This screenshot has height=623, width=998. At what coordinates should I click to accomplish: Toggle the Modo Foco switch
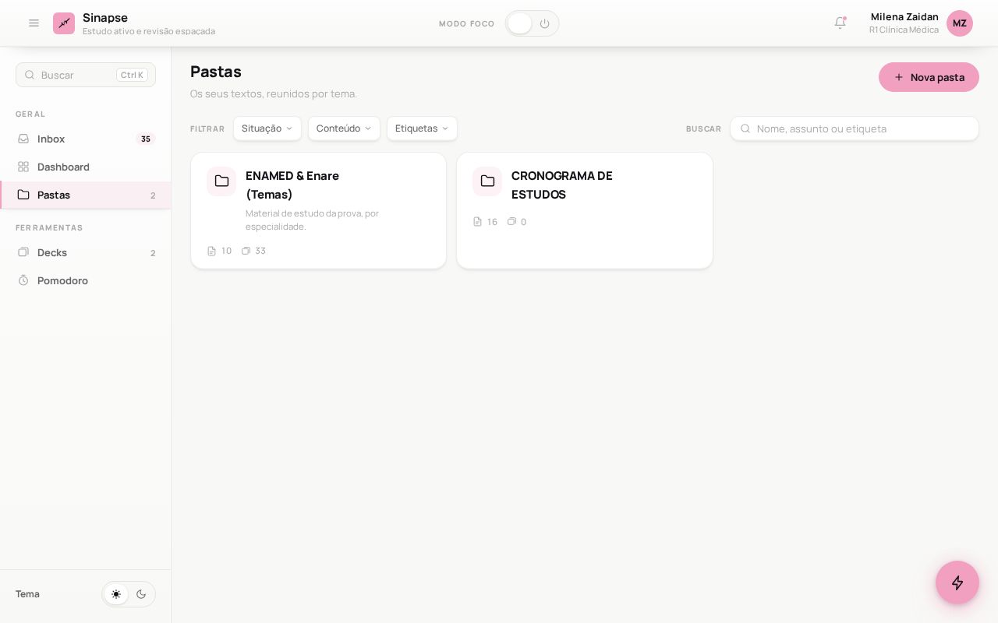(532, 23)
